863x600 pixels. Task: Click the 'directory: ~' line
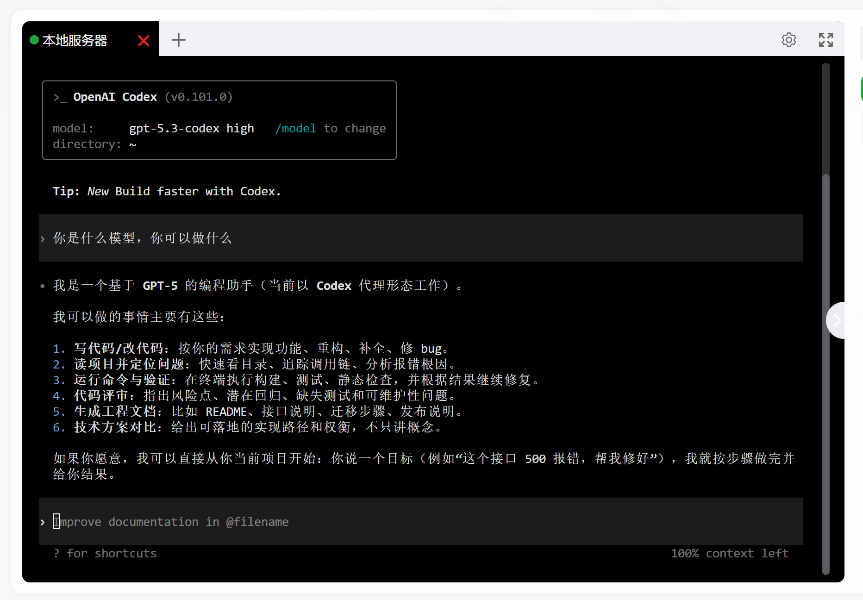95,144
